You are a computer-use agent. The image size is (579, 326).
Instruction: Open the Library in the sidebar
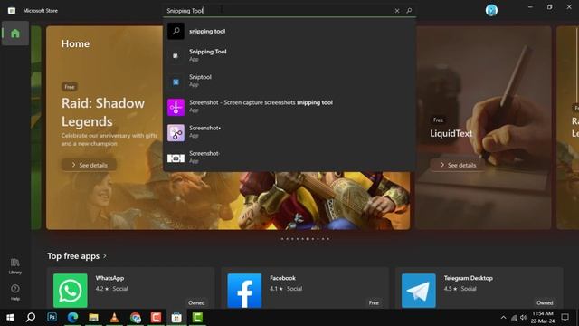coord(15,266)
